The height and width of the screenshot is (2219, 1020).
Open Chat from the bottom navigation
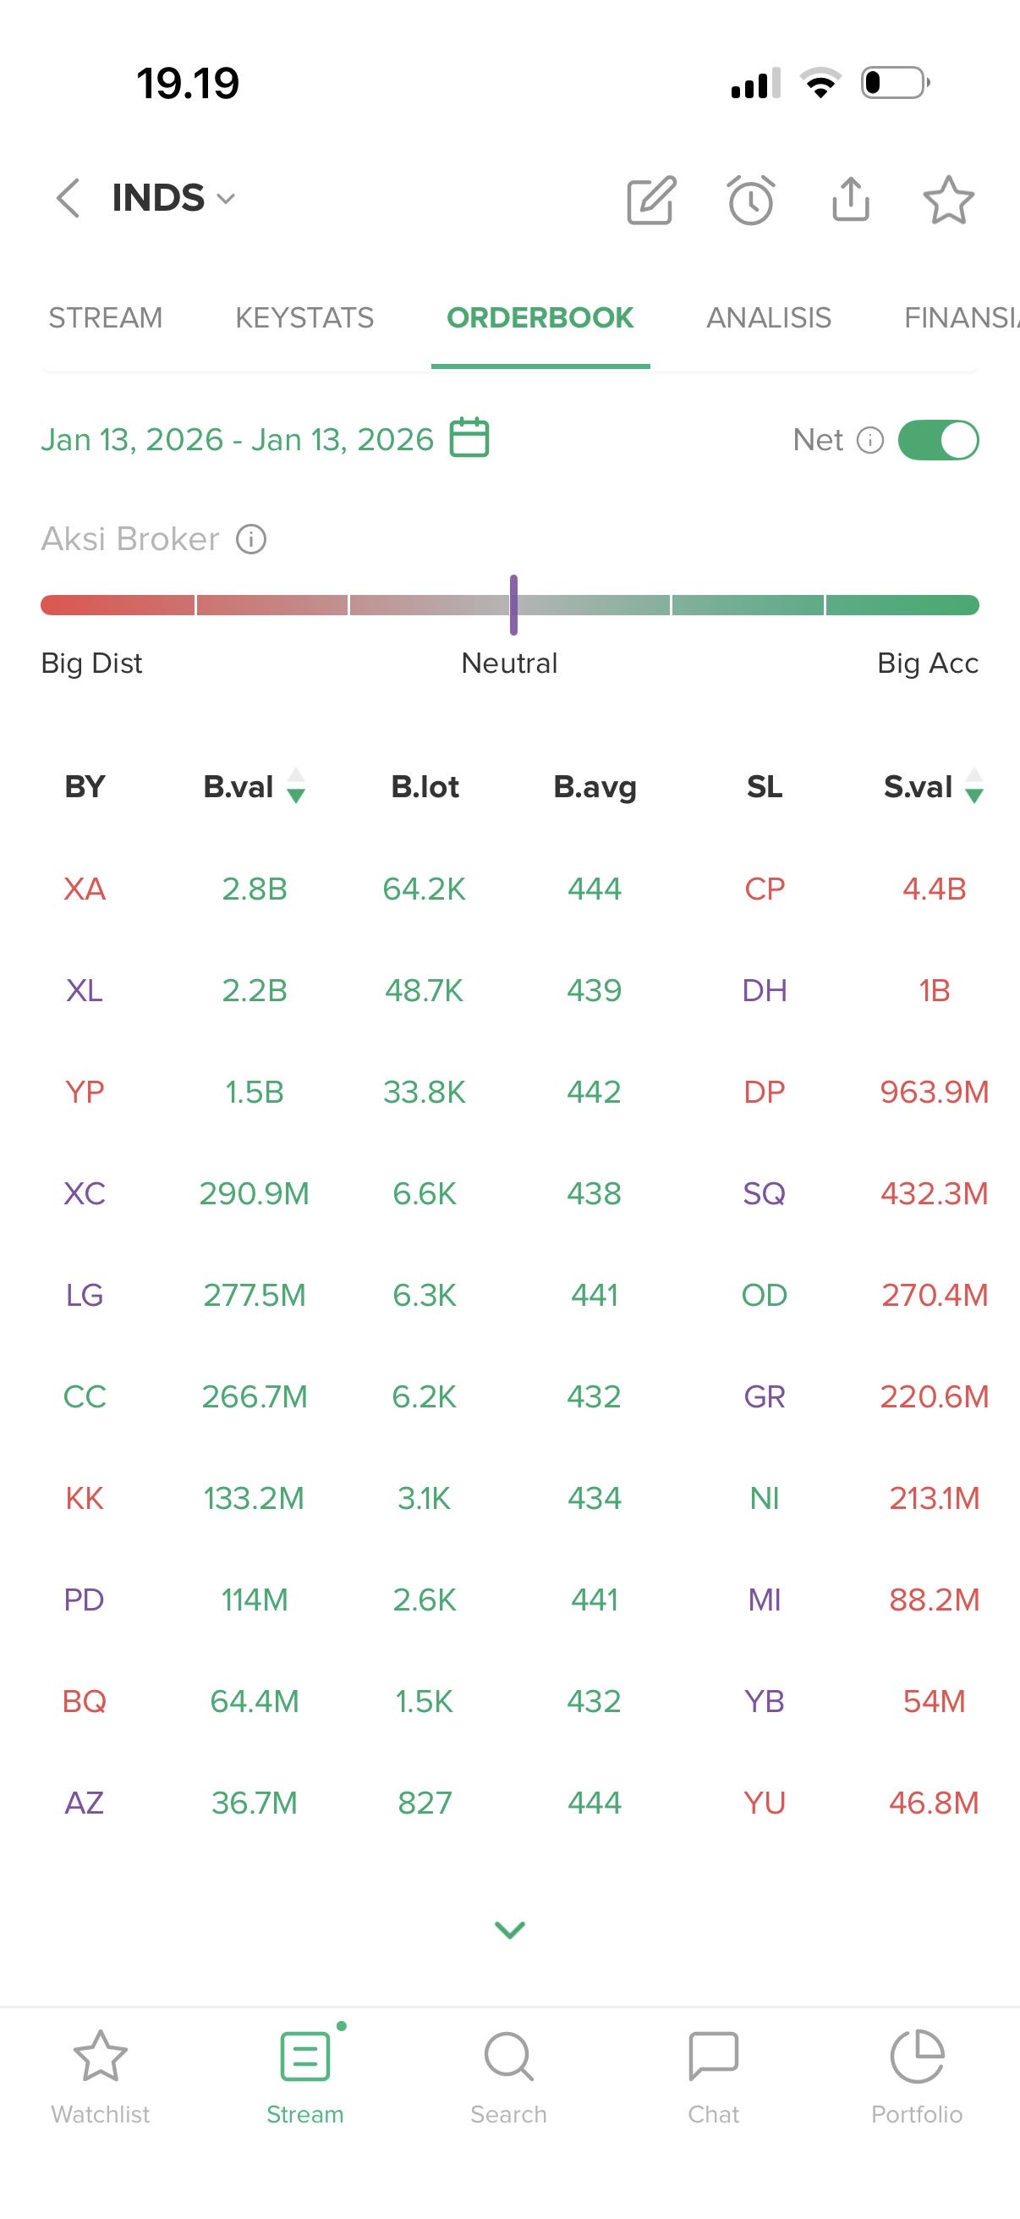pos(713,2077)
